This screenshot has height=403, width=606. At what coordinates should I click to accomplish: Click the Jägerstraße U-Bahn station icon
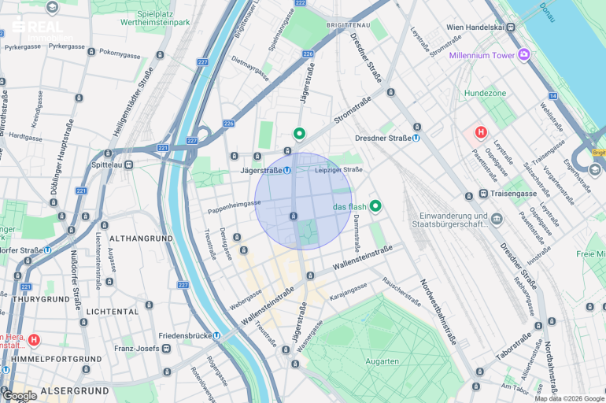click(286, 170)
